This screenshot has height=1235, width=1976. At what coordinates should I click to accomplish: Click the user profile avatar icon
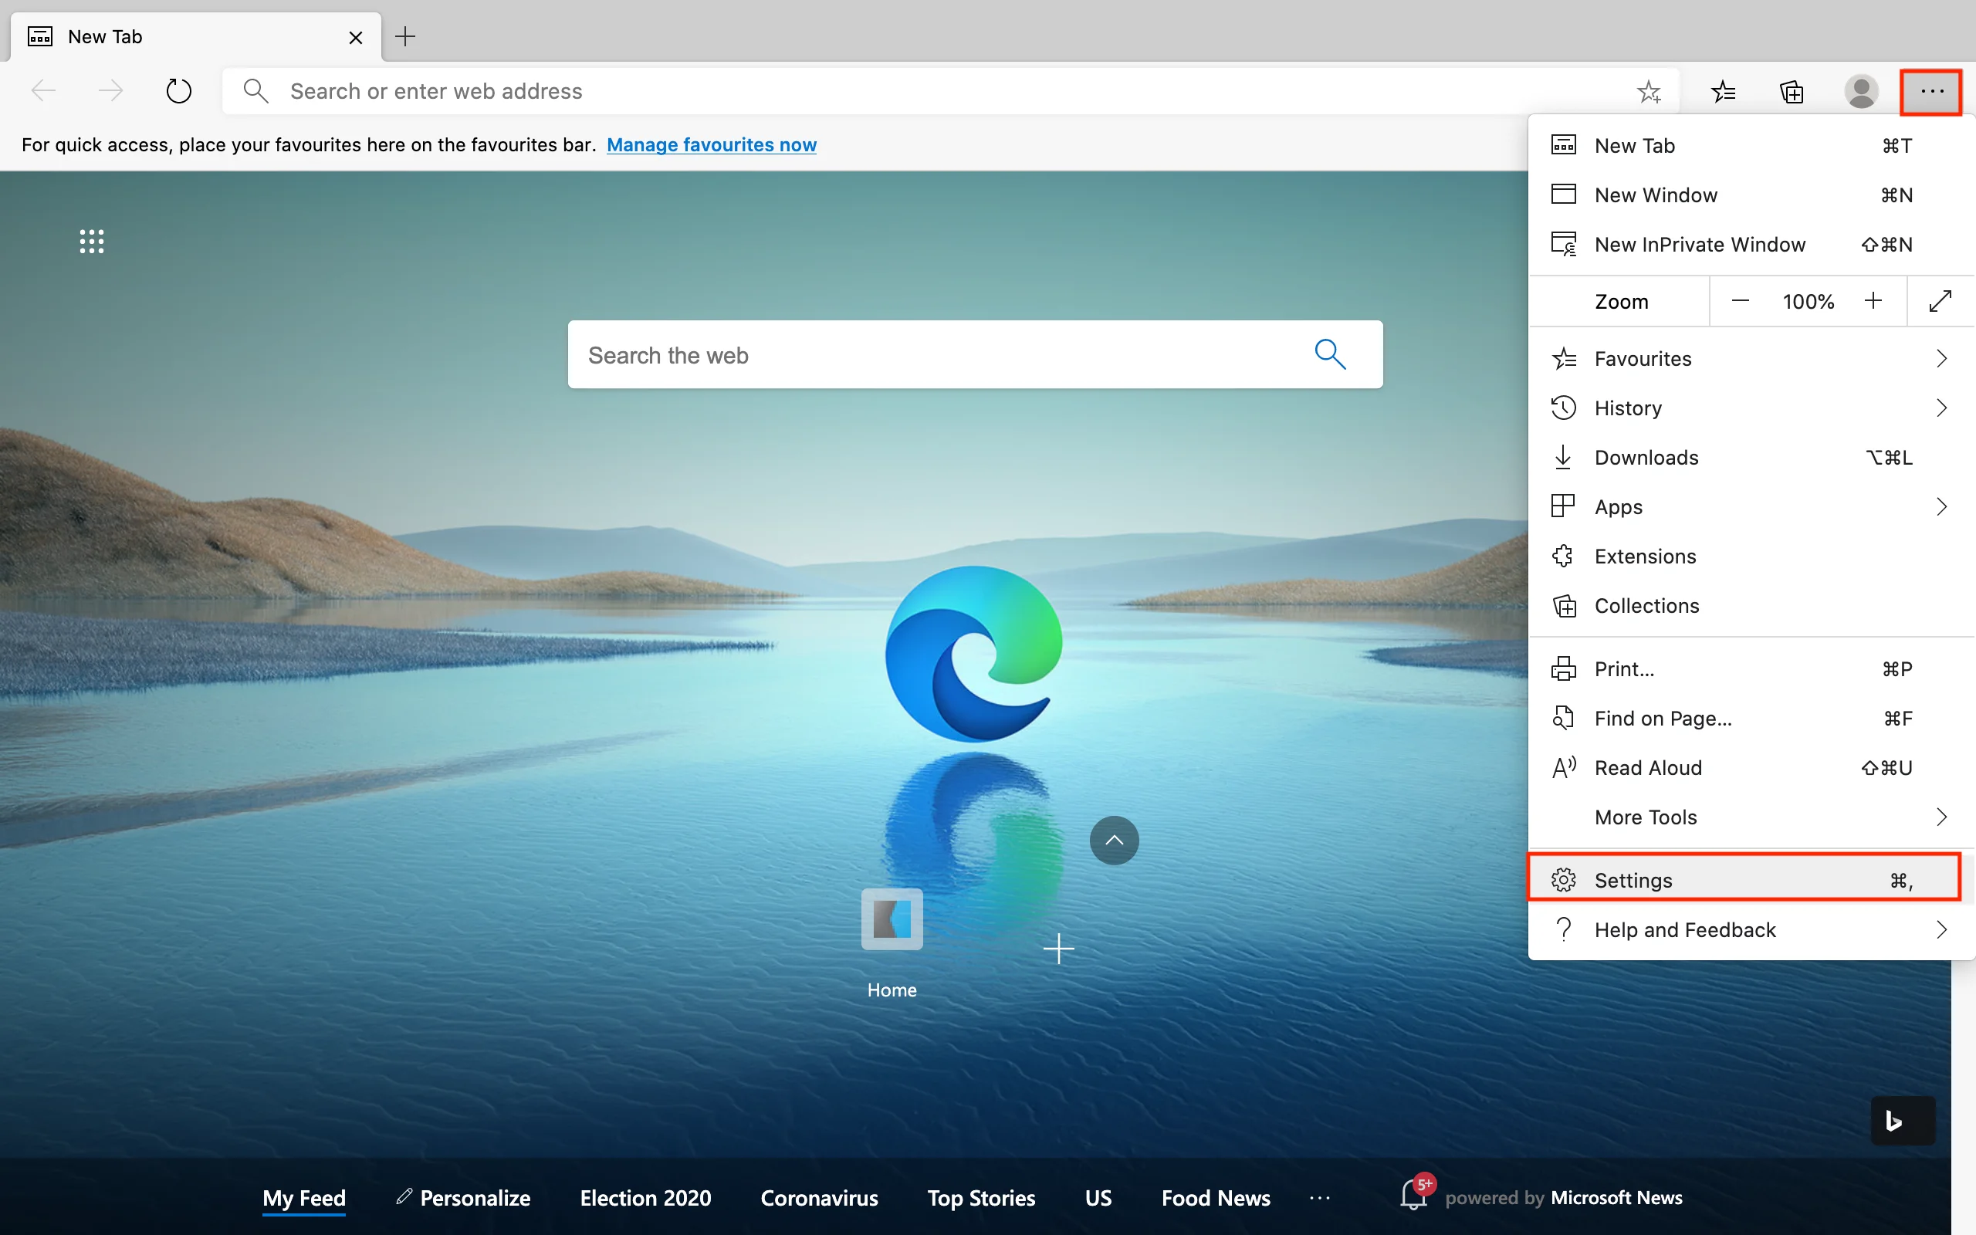click(x=1861, y=92)
